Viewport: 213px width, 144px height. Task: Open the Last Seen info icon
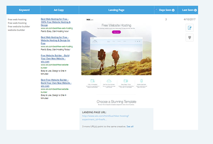pos(195,10)
